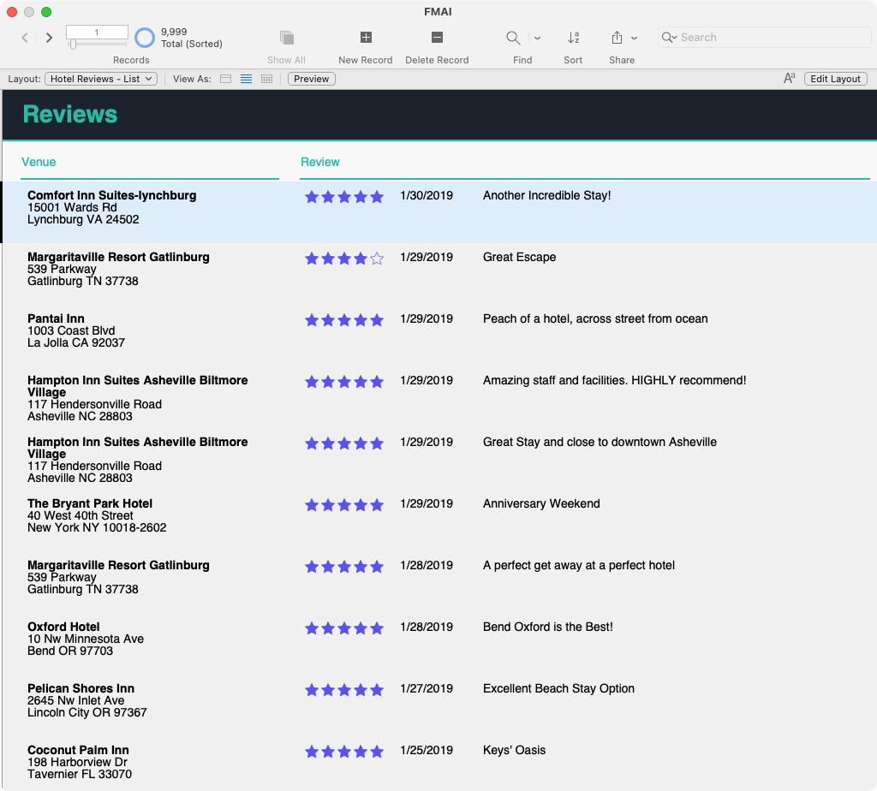Click inside the current record number field
This screenshot has height=791, width=877.
point(96,31)
